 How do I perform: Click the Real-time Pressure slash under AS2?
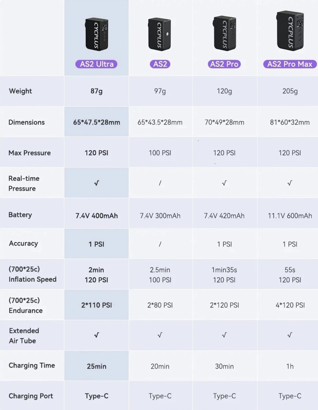click(x=160, y=183)
